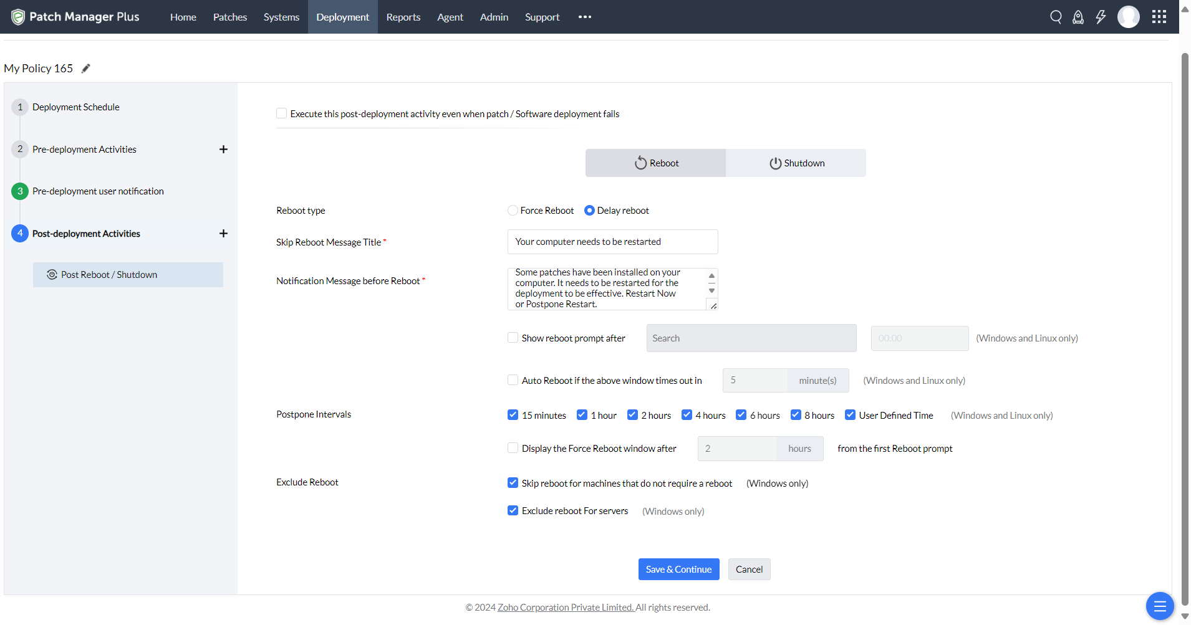Click the page vertical scrollbar
This screenshot has height=625, width=1191.
pos(1185,312)
